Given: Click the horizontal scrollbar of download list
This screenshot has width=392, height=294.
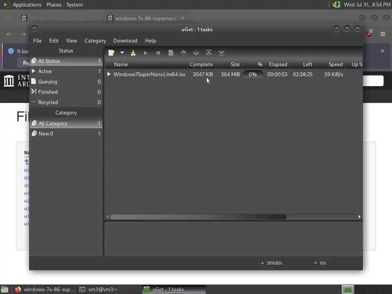Looking at the screenshot, I should [x=199, y=217].
